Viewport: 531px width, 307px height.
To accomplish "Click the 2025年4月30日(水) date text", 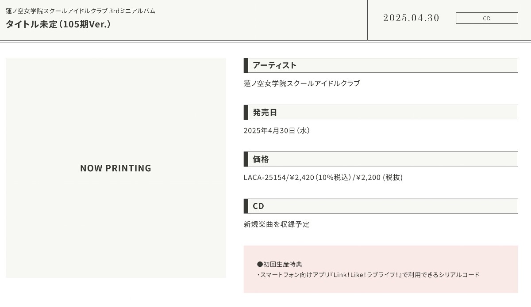I will point(277,131).
